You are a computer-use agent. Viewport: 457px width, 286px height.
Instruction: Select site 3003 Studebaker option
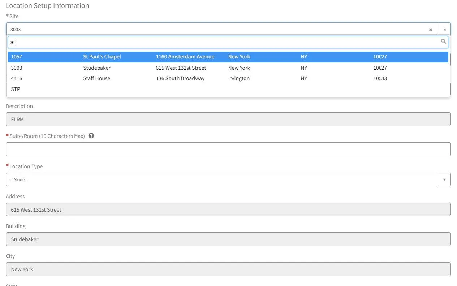point(228,68)
